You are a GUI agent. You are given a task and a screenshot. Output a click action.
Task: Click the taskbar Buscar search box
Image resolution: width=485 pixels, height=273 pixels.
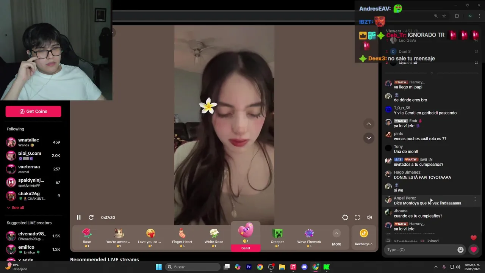[193, 267]
